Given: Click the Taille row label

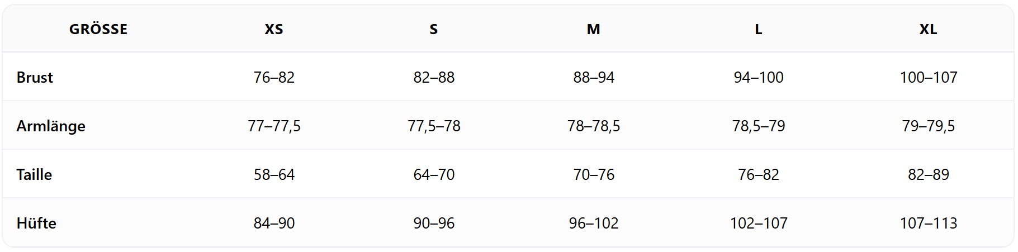Looking at the screenshot, I should (x=34, y=174).
